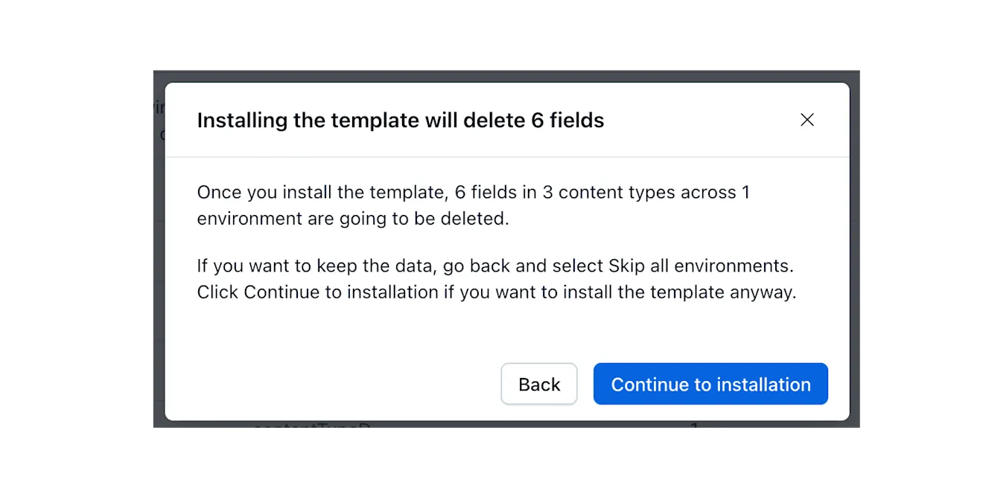Select Back to return to environment selection
Image resolution: width=983 pixels, height=500 pixels.
(539, 384)
